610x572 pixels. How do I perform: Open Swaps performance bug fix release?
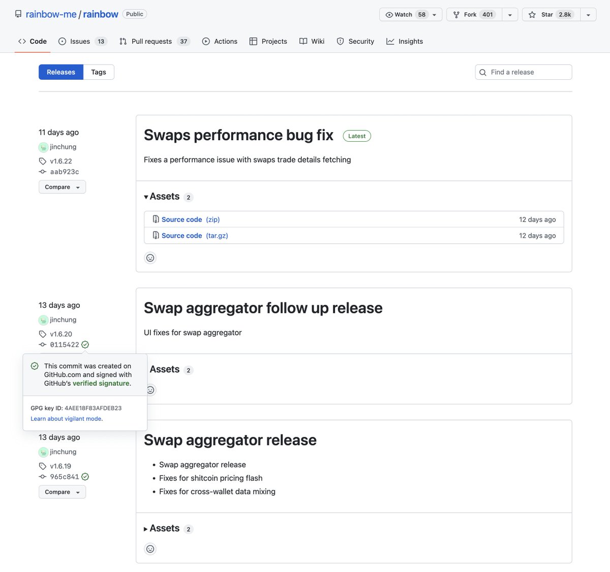tap(238, 135)
